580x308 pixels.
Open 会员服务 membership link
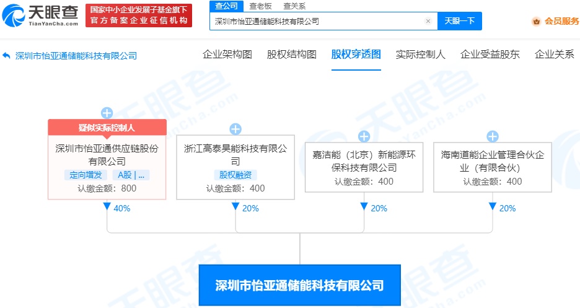coord(561,22)
